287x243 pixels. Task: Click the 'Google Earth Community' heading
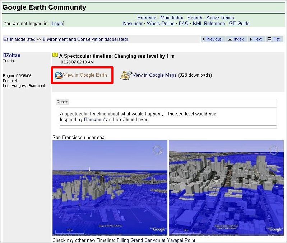(44, 7)
